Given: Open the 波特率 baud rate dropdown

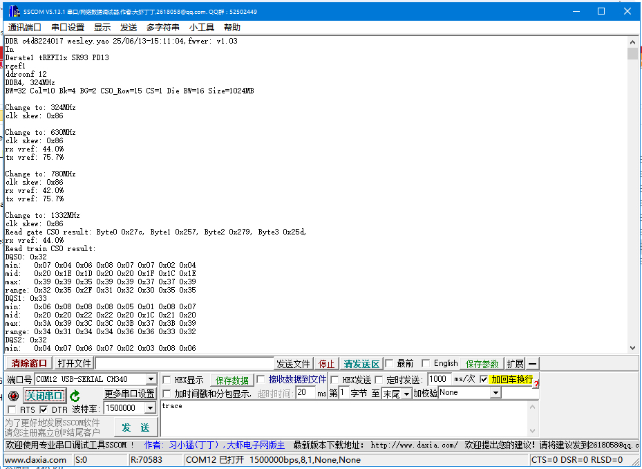Looking at the screenshot, I should (x=149, y=408).
